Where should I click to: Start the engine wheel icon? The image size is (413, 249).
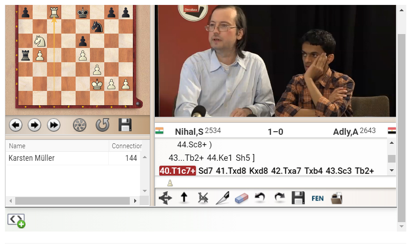pyautogui.click(x=80, y=125)
